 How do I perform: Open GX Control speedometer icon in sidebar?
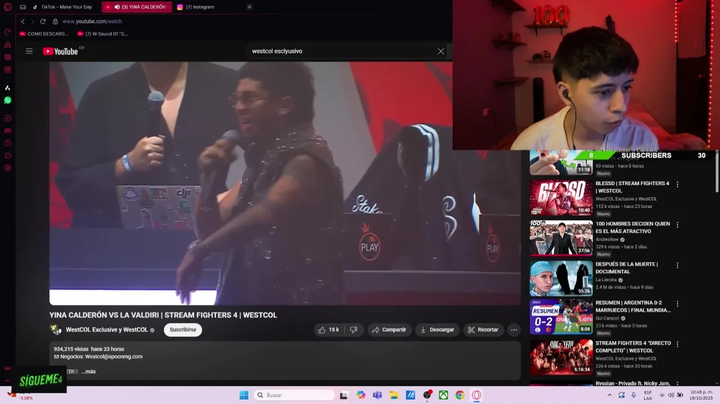[8, 32]
